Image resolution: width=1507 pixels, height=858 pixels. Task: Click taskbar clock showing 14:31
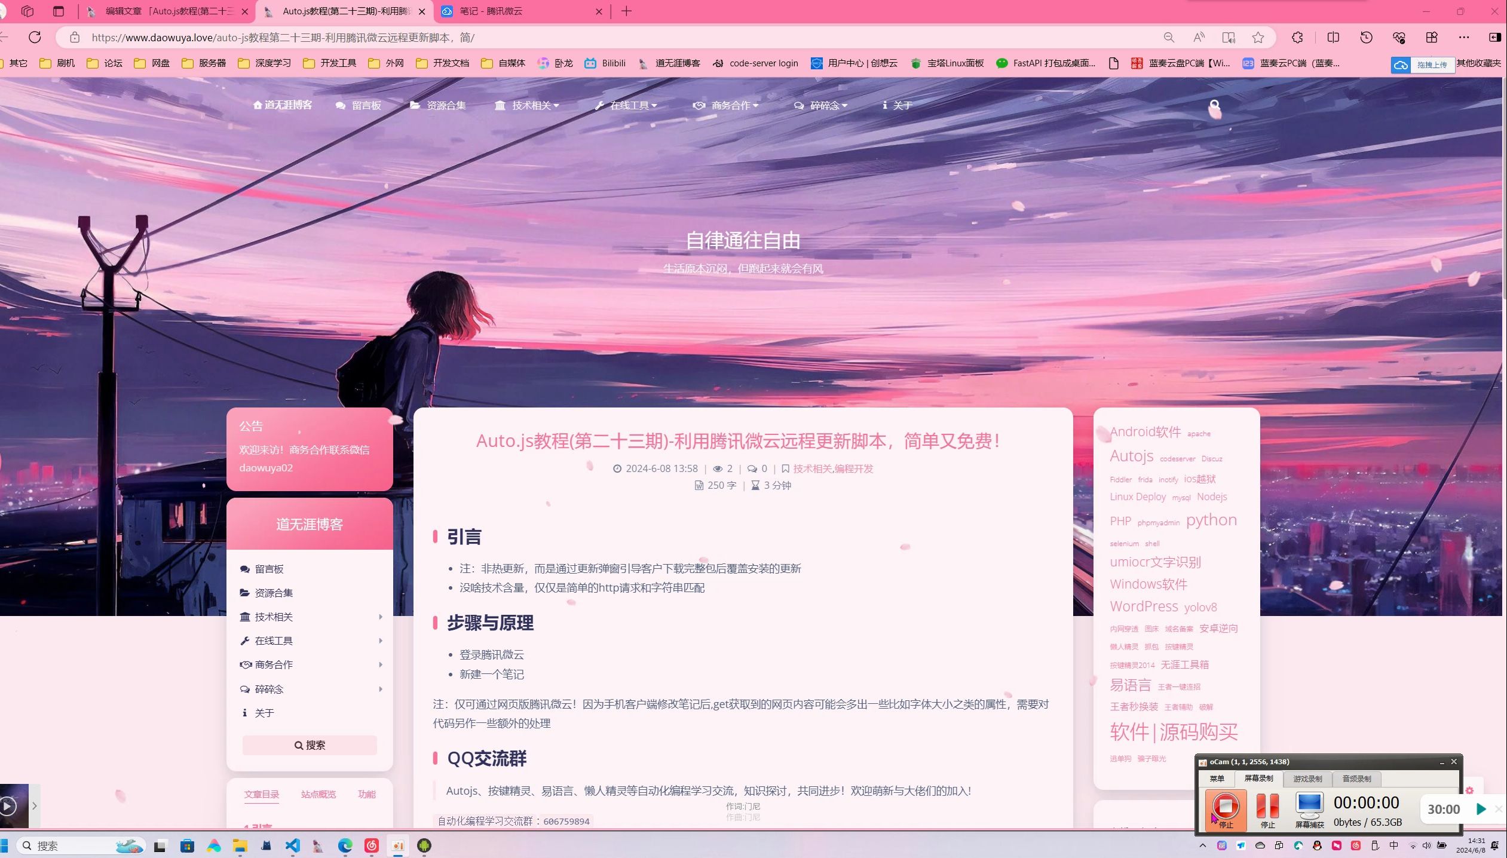pyautogui.click(x=1471, y=845)
